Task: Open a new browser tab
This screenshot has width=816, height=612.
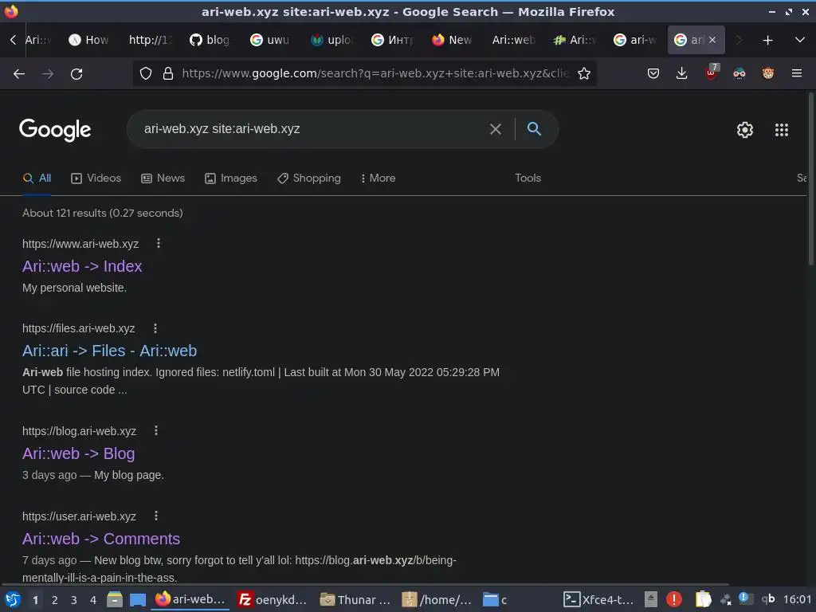Action: tap(767, 40)
